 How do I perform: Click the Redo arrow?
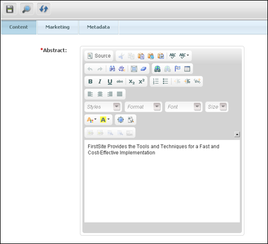(x=100, y=69)
